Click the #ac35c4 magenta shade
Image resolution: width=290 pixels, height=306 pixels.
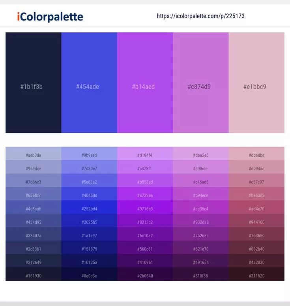[x=201, y=207]
